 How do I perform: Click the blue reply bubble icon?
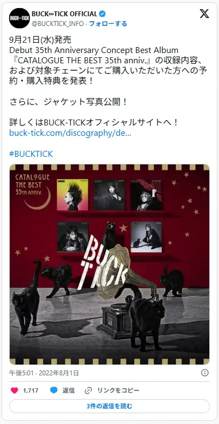click(54, 390)
